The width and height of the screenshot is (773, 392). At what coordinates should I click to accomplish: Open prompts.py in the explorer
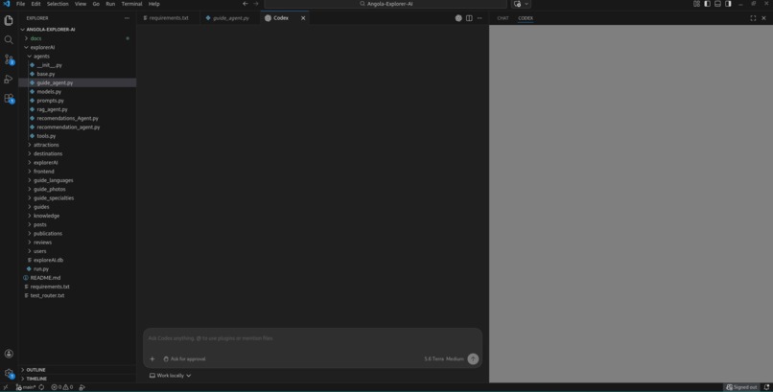pos(77,101)
